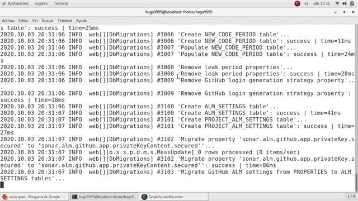358x201 pixels.
Task: Click the terminal cursor block at the prompt
Action: pos(2,185)
